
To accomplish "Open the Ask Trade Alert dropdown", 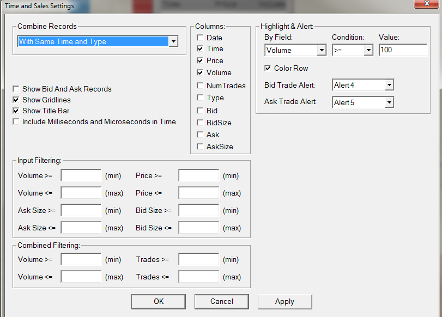I will point(363,102).
